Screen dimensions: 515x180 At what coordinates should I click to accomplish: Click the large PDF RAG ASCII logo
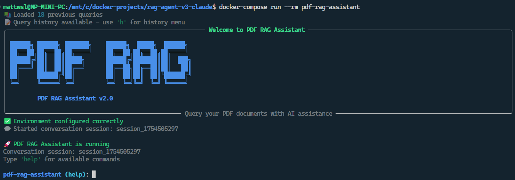99,61
